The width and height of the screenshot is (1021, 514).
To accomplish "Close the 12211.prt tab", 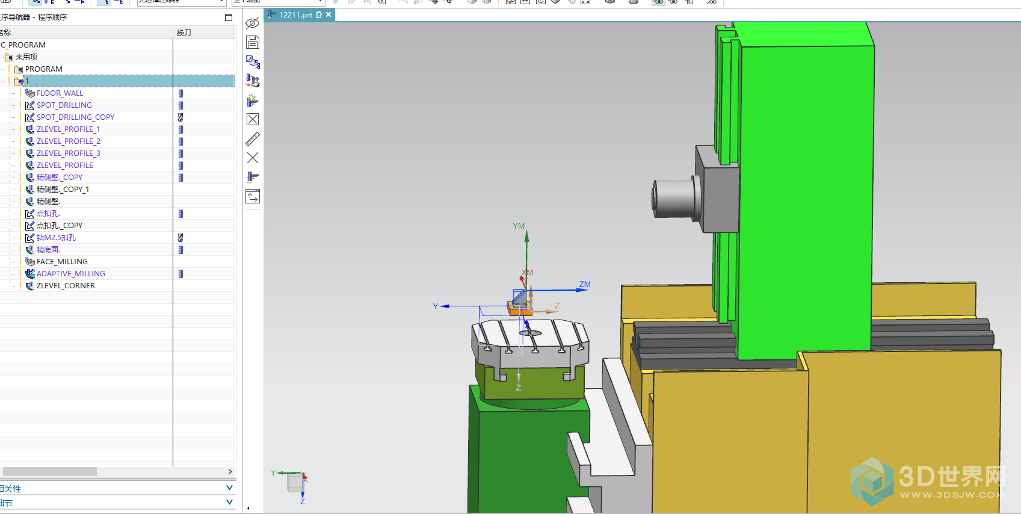I will click(329, 15).
